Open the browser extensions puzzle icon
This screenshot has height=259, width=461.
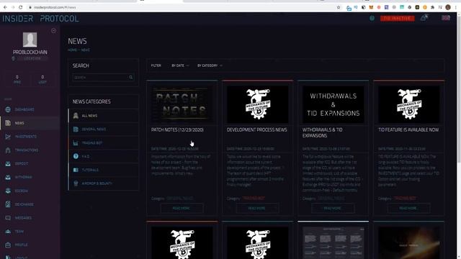[x=432, y=7]
